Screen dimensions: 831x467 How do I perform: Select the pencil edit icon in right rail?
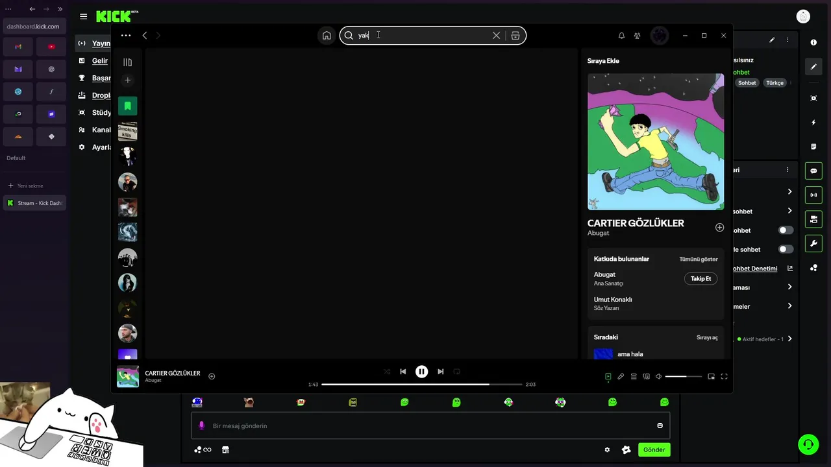coord(813,67)
